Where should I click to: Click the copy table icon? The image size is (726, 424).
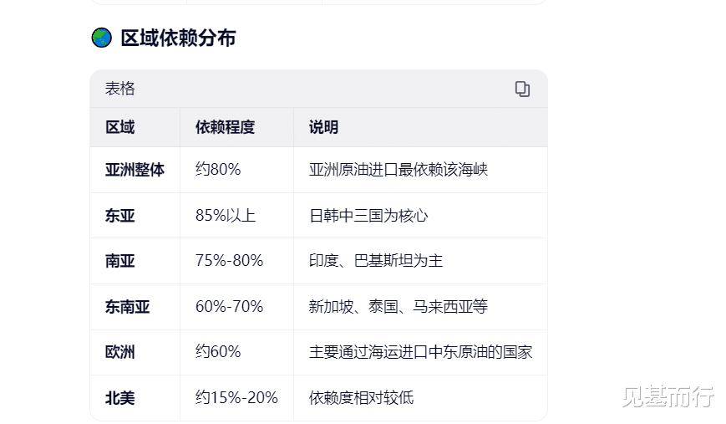tap(522, 89)
